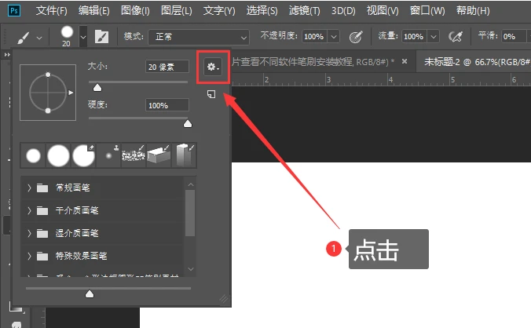This screenshot has width=531, height=328.
Task: Open the 3D(D) menu
Action: (343, 11)
